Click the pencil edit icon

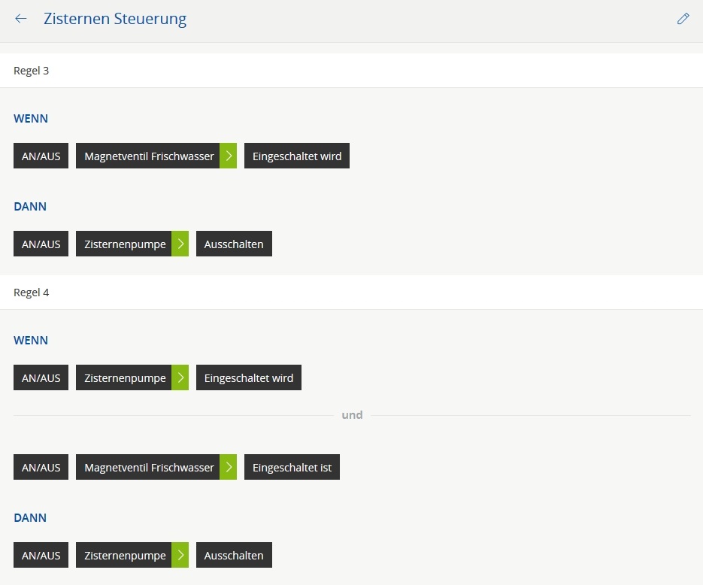click(683, 19)
